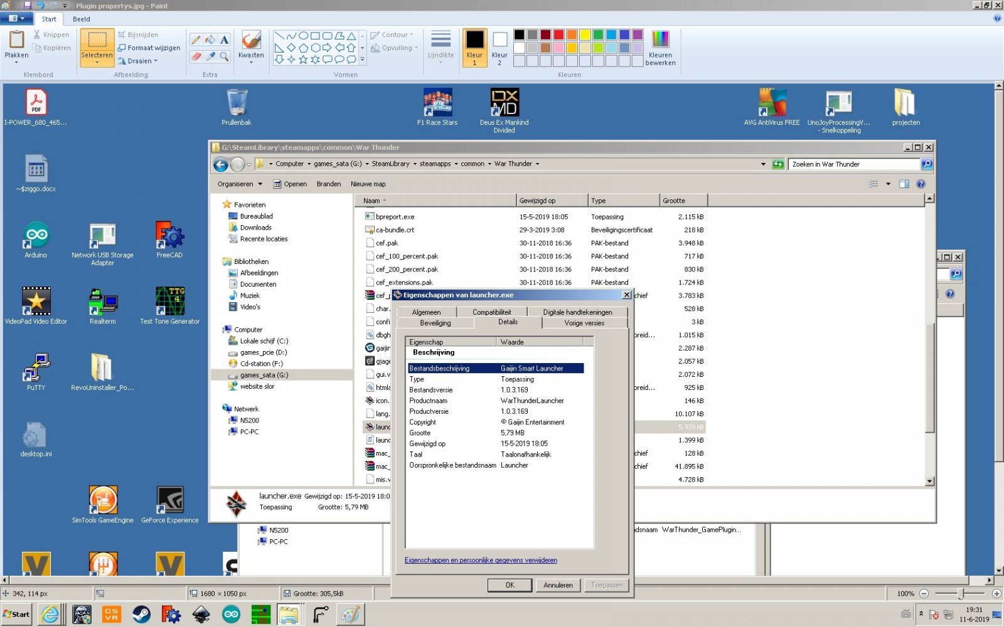1004x627 pixels.
Task: Open Explorer help question mark icon
Action: pyautogui.click(x=921, y=184)
